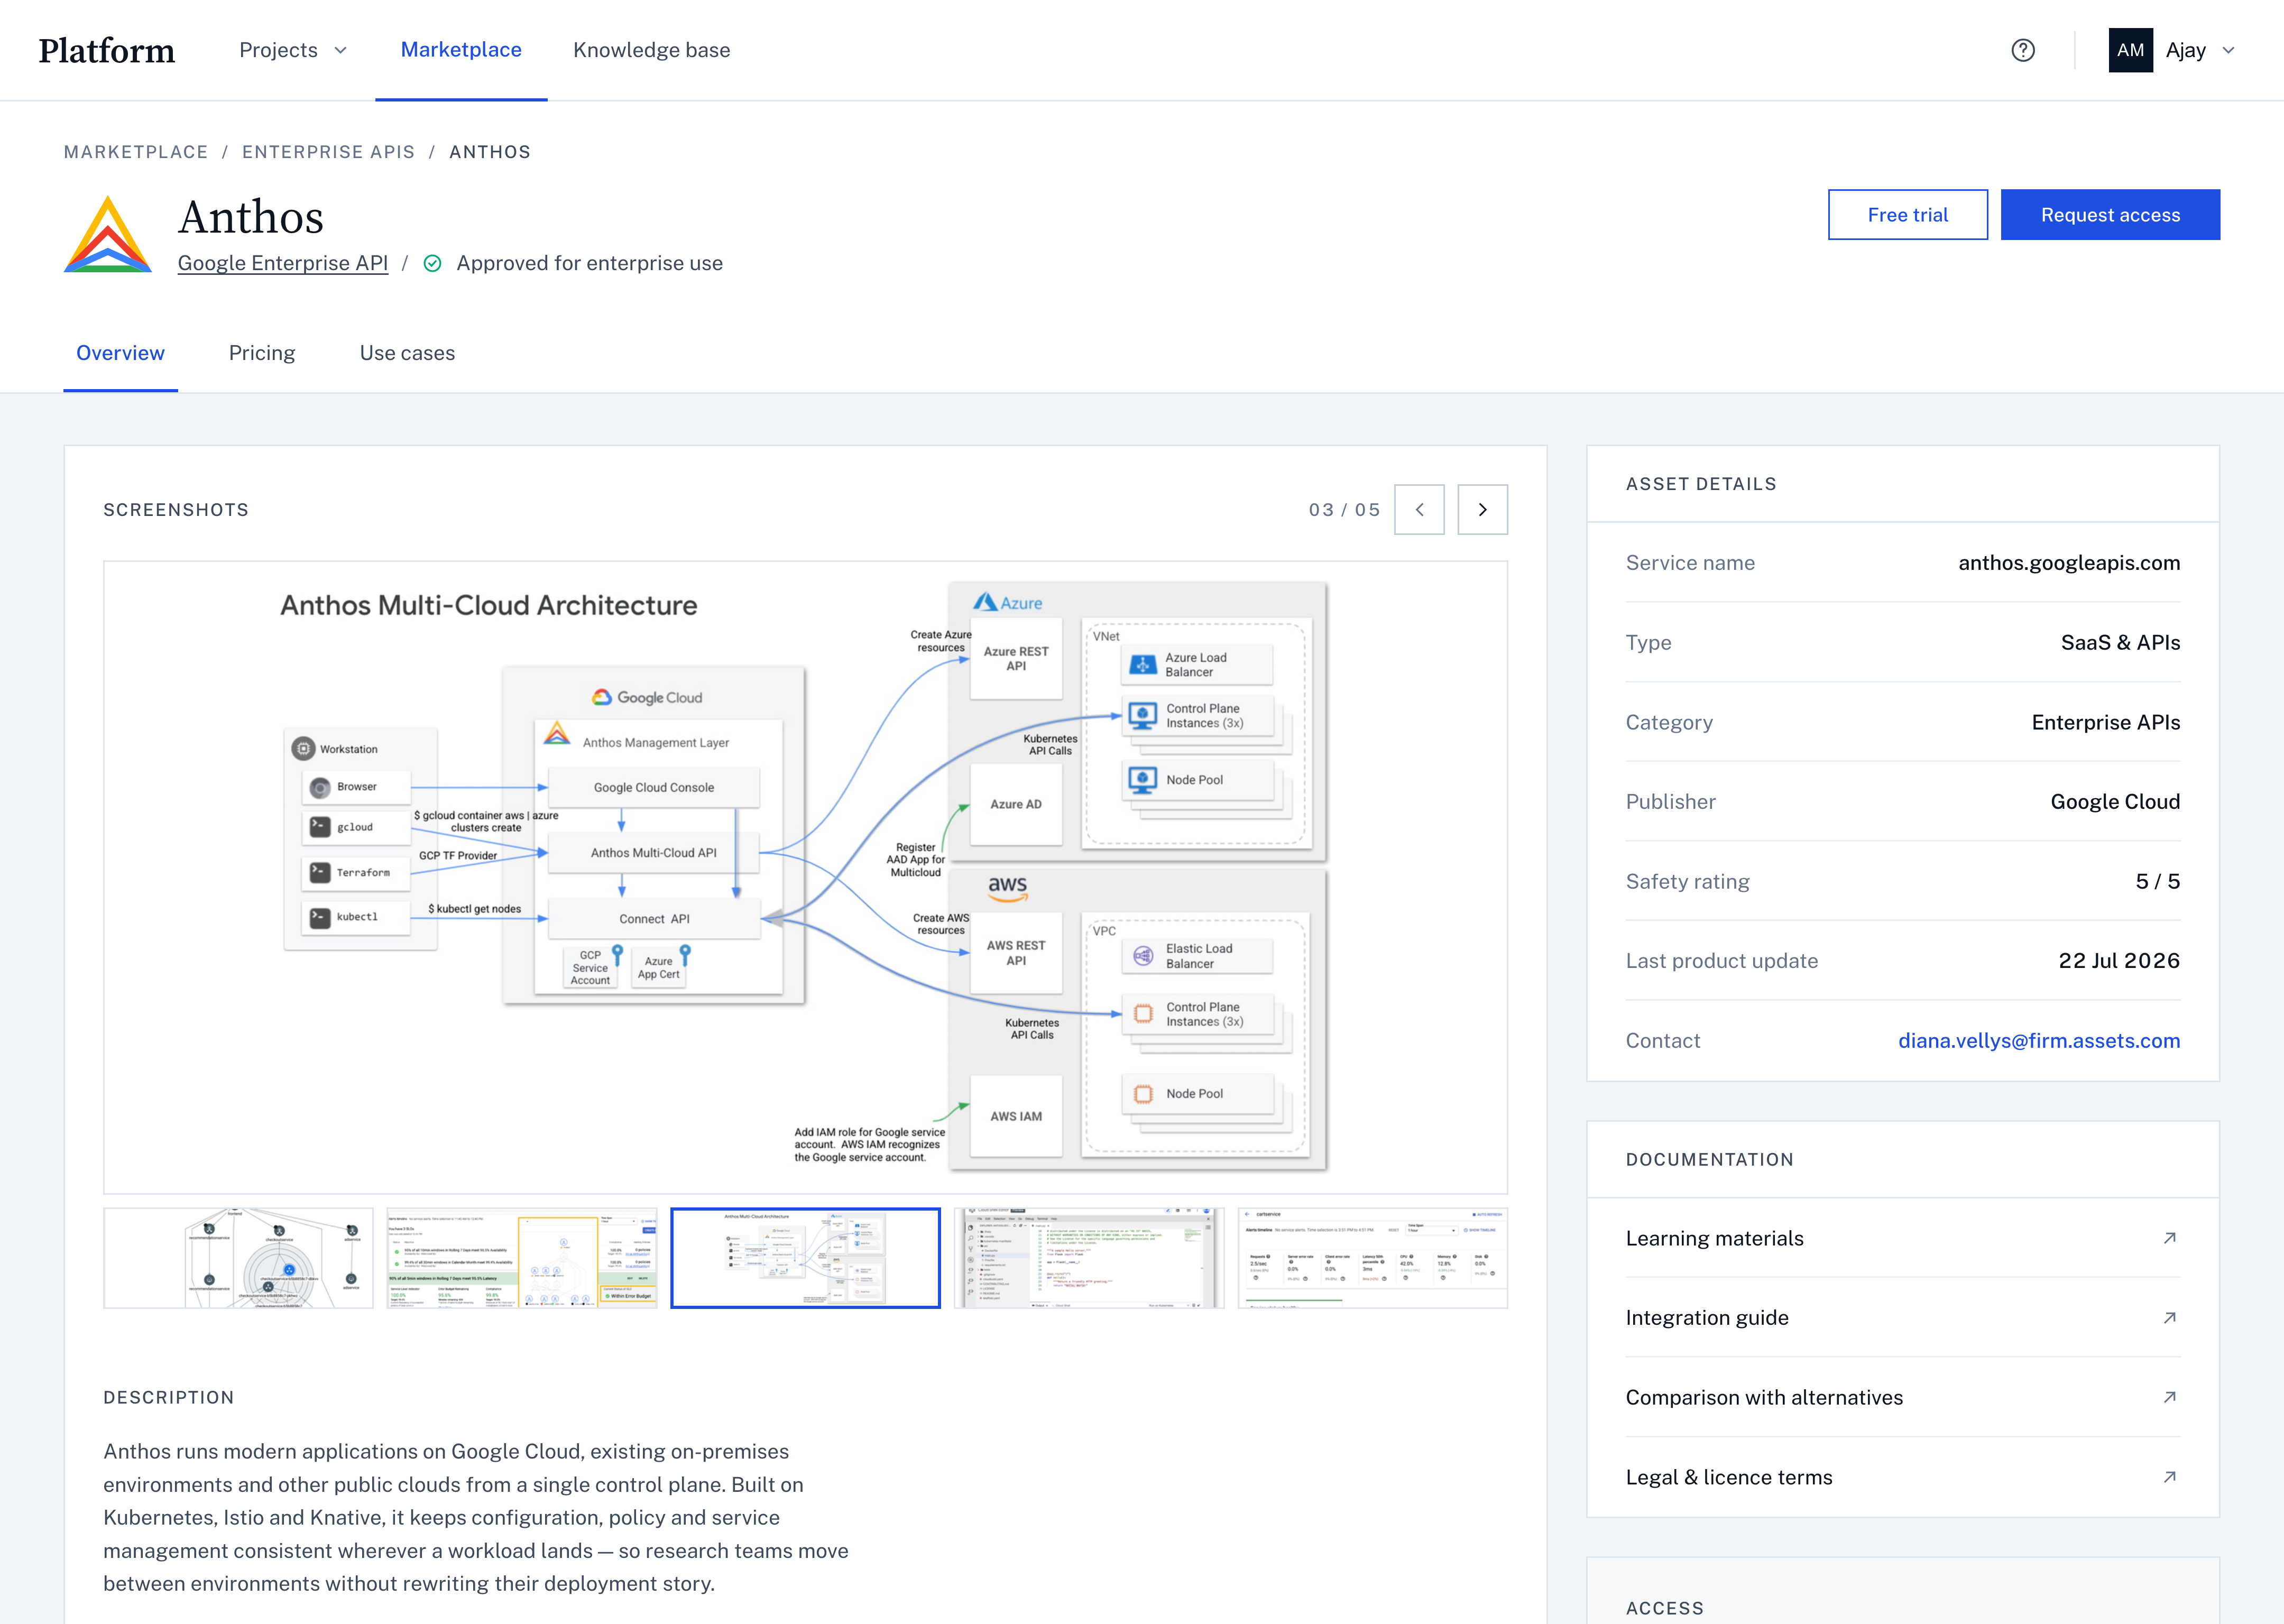
Task: Click the DESCRIPTION heading
Action: (x=168, y=1398)
